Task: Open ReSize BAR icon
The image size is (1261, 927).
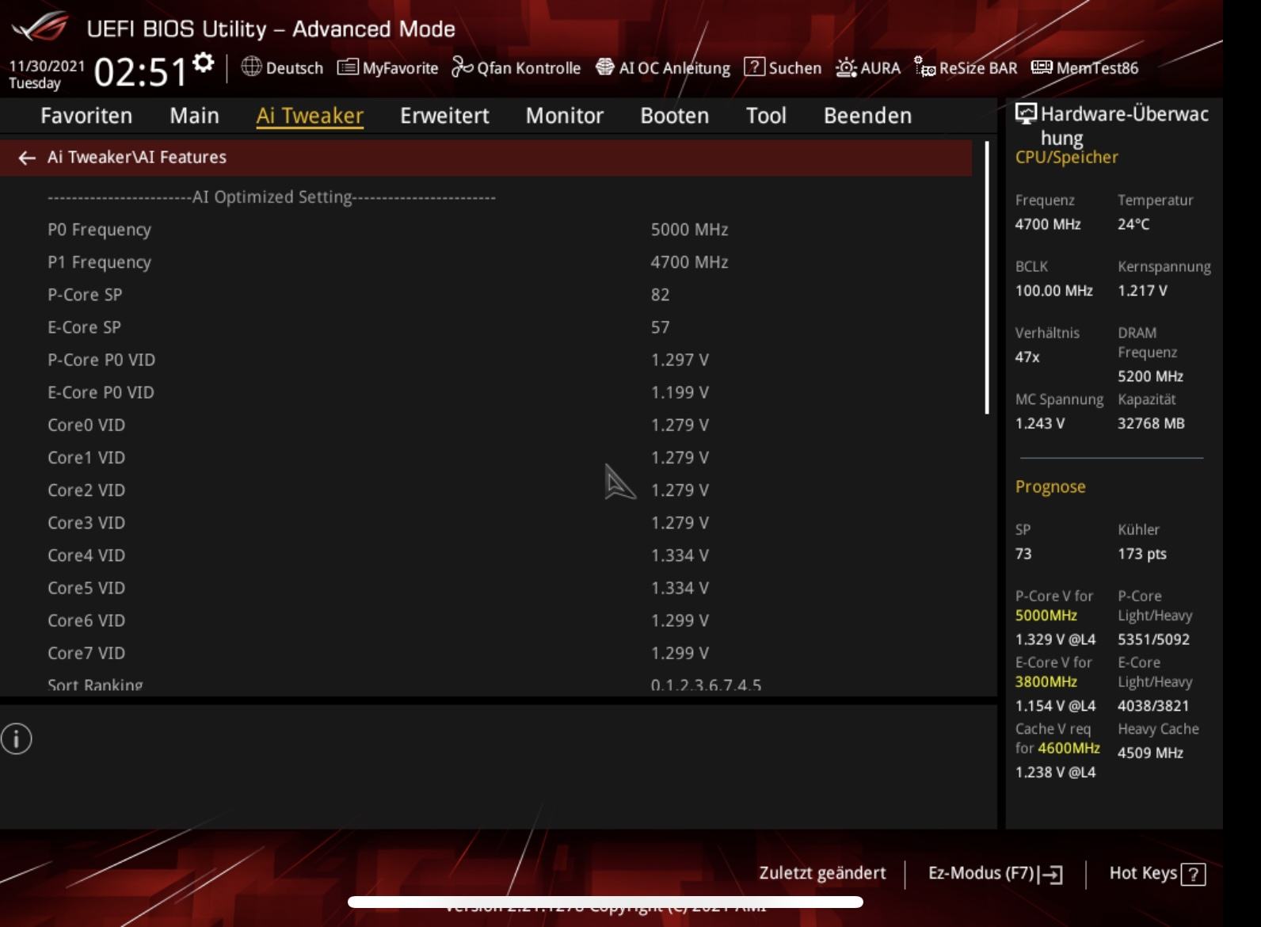Action: (x=924, y=67)
